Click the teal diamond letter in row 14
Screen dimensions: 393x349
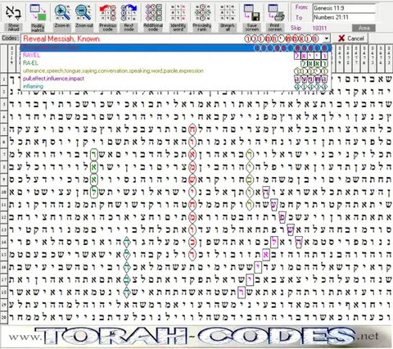126,242
